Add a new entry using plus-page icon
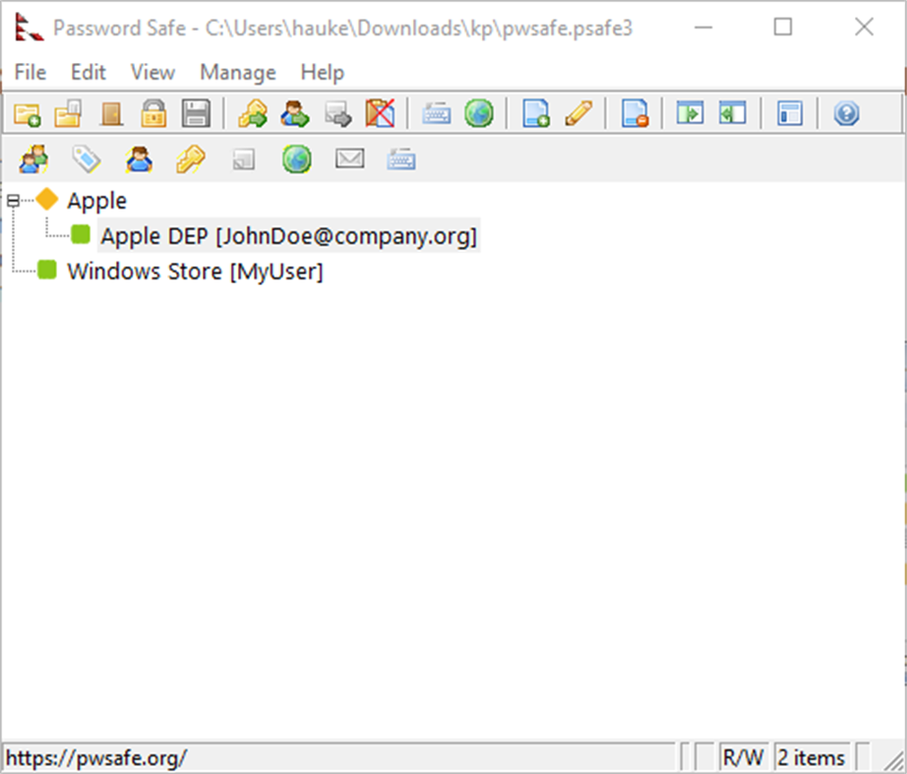 point(537,114)
